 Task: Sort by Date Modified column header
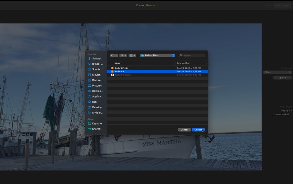coord(183,63)
